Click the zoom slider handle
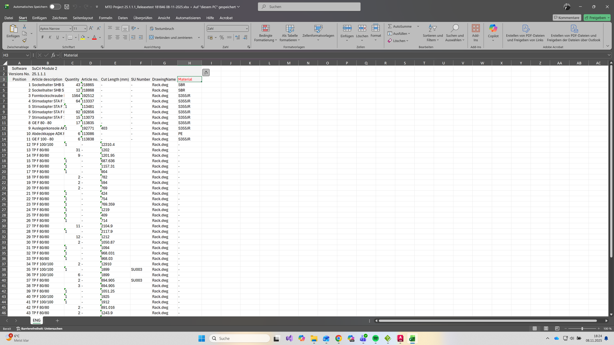This screenshot has width=614, height=345. [582, 328]
